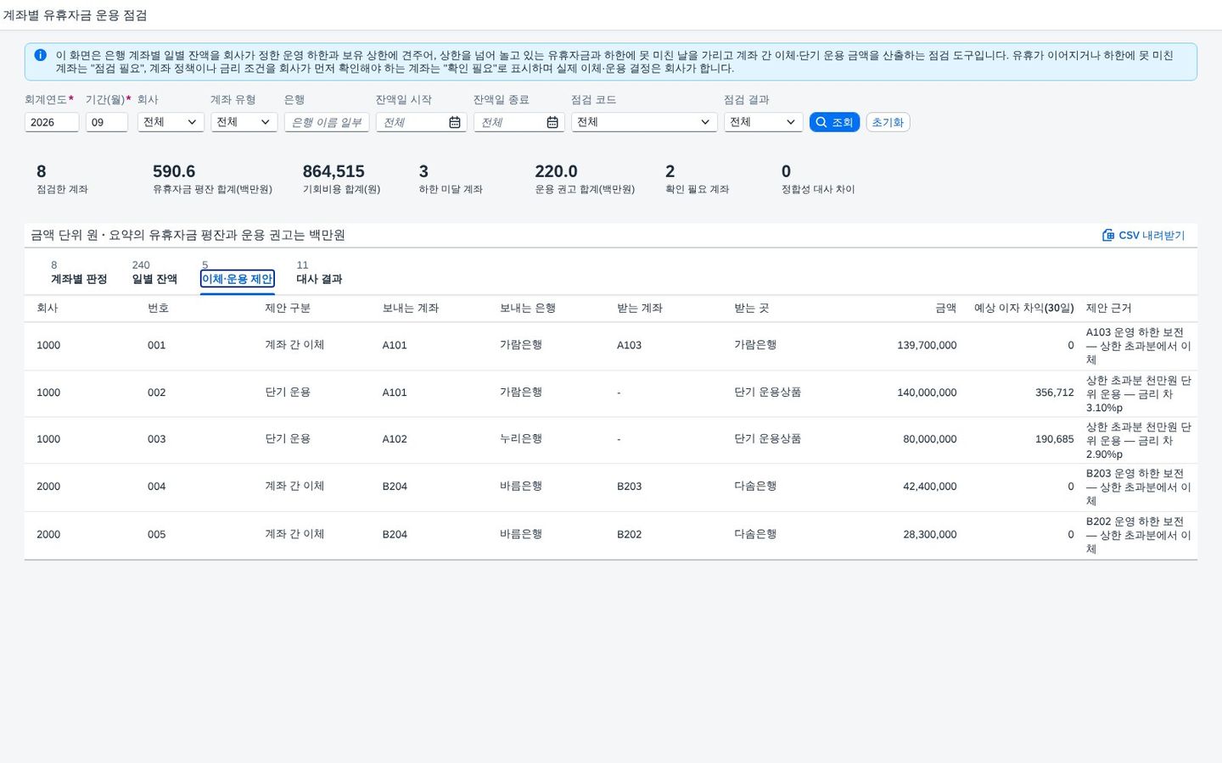Open the 잔액일 종료 calendar picker icon
The width and height of the screenshot is (1222, 763).
click(x=552, y=123)
